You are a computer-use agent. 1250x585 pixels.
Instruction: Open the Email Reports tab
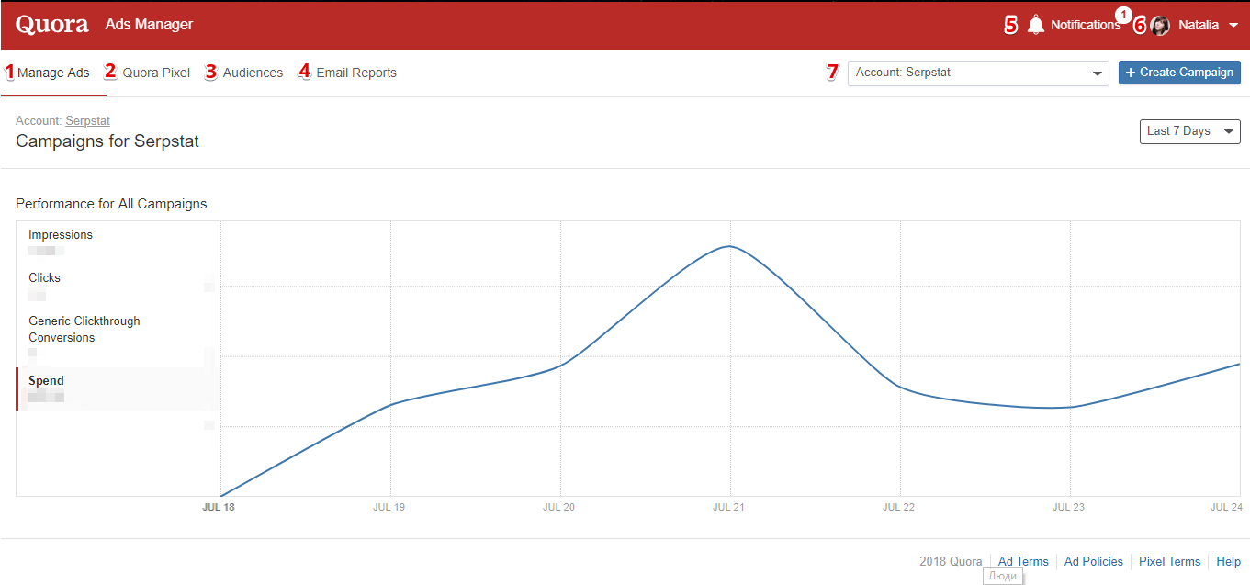356,73
